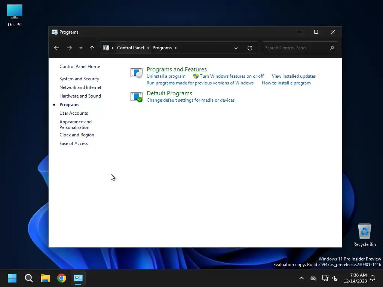Open the Default Programs heading link
Screen dimensions: 383x287
pyautogui.click(x=169, y=93)
